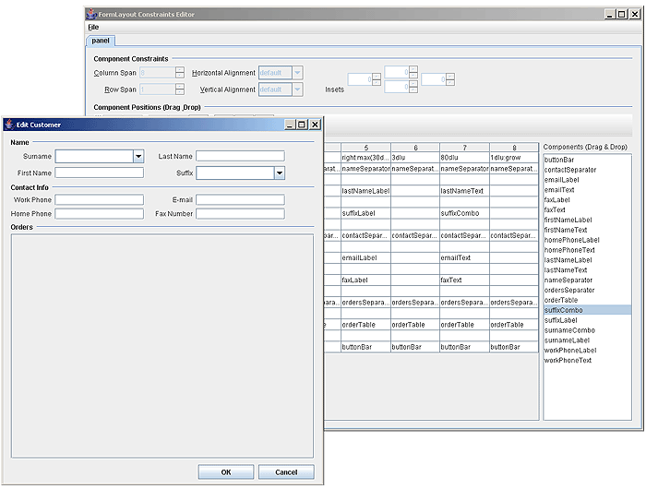Click column 8 header in positions grid
The width and height of the screenshot is (646, 489).
[x=514, y=148]
